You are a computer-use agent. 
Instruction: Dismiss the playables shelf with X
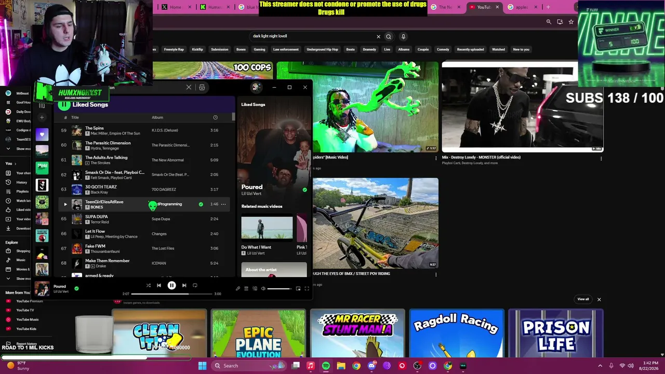[599, 299]
